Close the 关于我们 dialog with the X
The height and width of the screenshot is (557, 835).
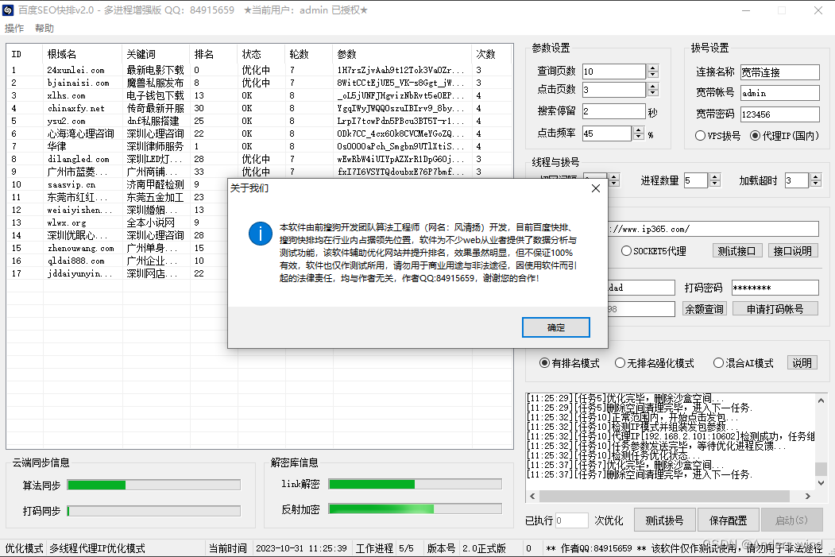click(595, 188)
